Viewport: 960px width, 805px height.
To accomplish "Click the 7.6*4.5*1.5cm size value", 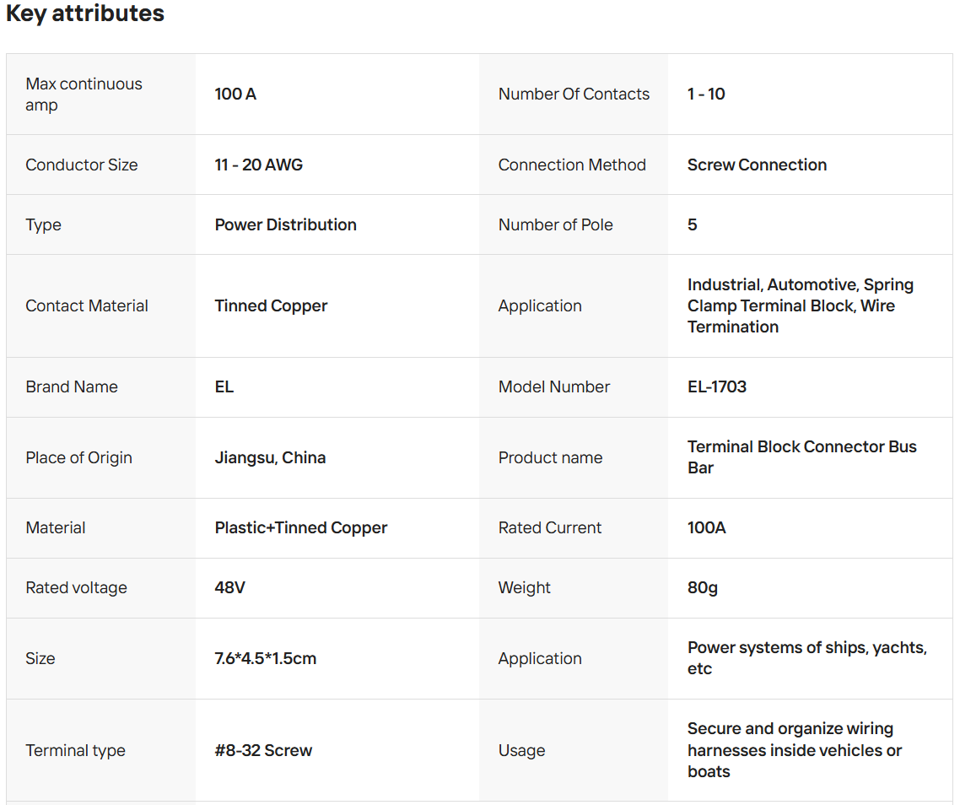I will point(265,658).
